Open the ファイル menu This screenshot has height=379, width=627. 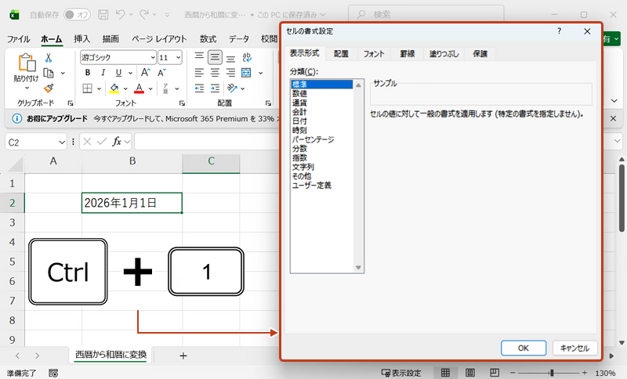(x=18, y=38)
